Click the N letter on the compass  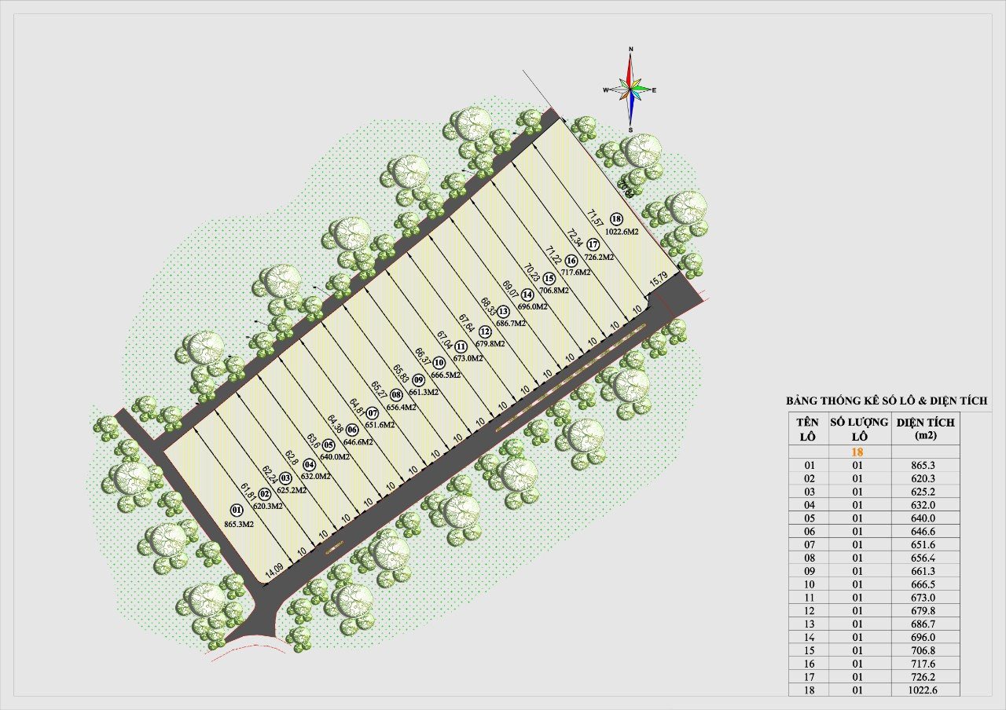[x=630, y=49]
